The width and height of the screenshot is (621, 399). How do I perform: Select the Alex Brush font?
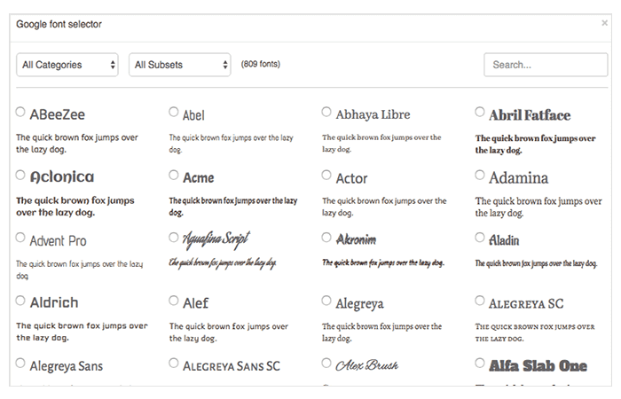point(326,364)
